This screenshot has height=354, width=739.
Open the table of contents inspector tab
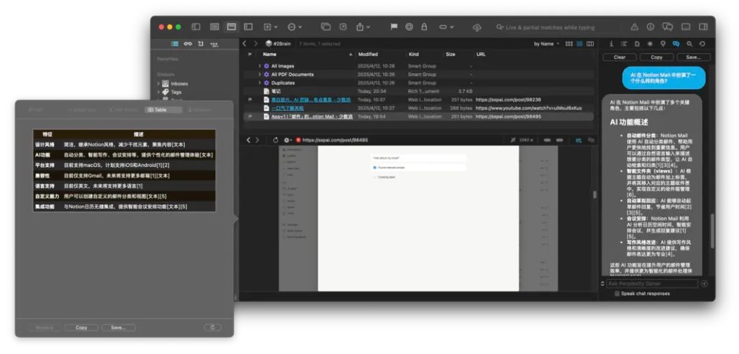pyautogui.click(x=624, y=44)
